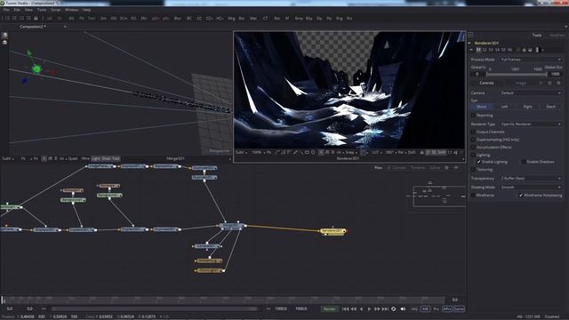Collapse the Renderer3D1 tool header
Image resolution: width=569 pixels, height=320 pixels.
coord(469,43)
